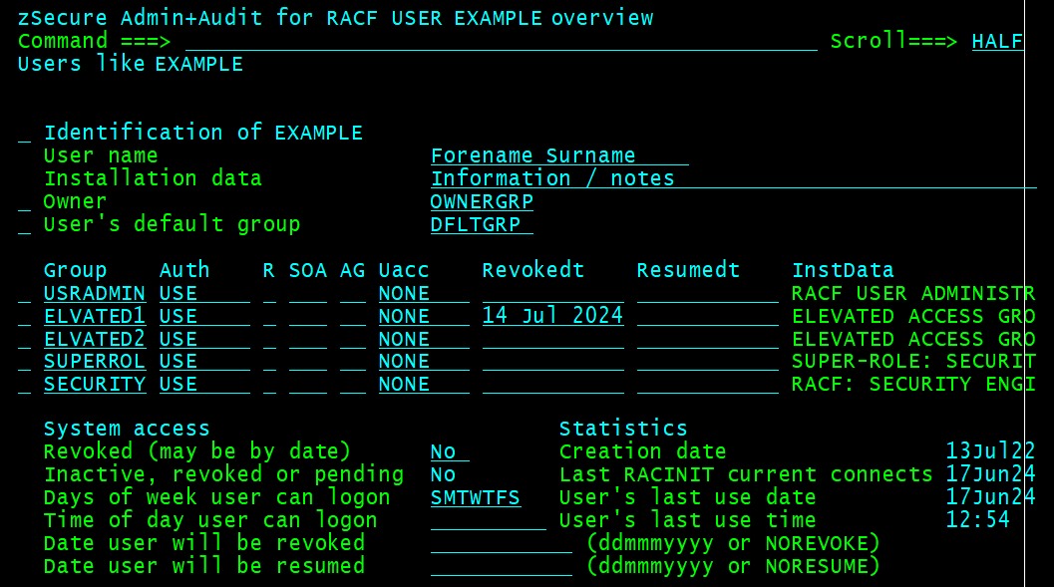The height and width of the screenshot is (587, 1054).
Task: Open the USRADMIN group
Action: coord(95,293)
